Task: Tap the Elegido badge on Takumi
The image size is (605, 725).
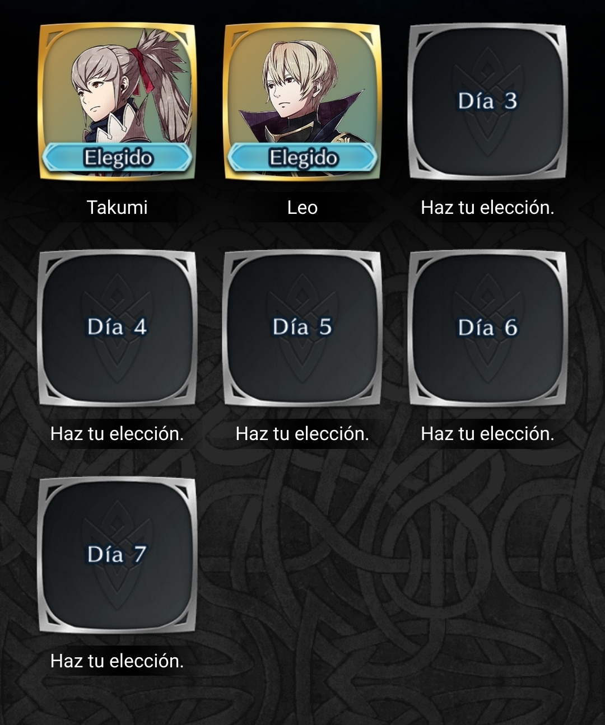Action: pos(117,157)
